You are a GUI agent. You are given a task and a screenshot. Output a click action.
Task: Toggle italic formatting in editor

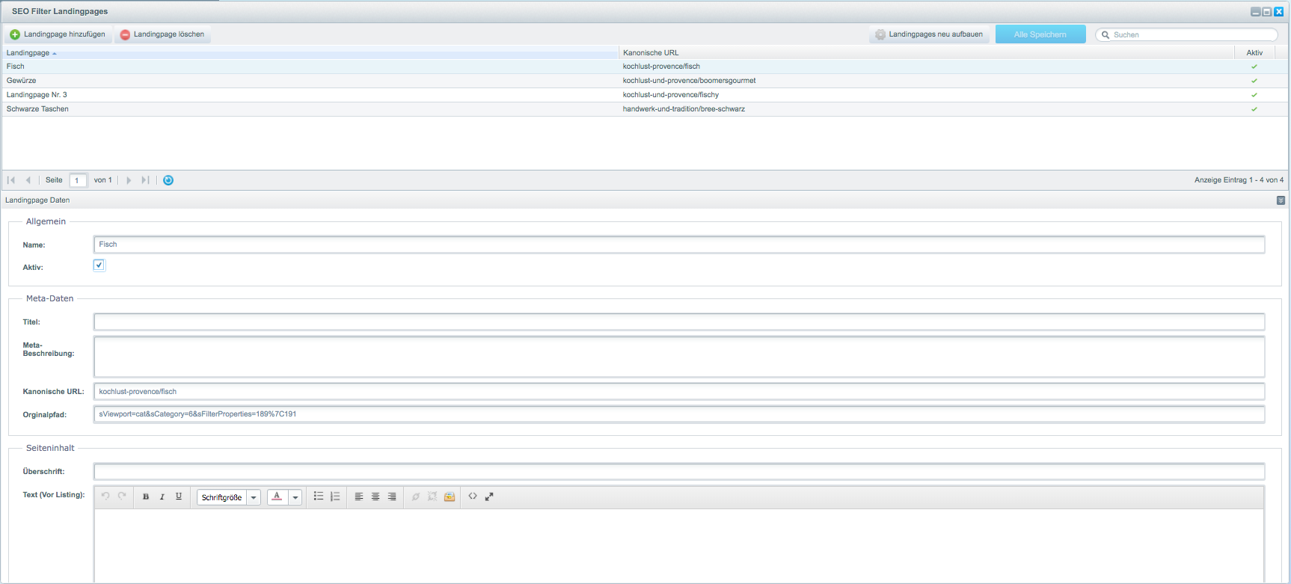coord(162,497)
